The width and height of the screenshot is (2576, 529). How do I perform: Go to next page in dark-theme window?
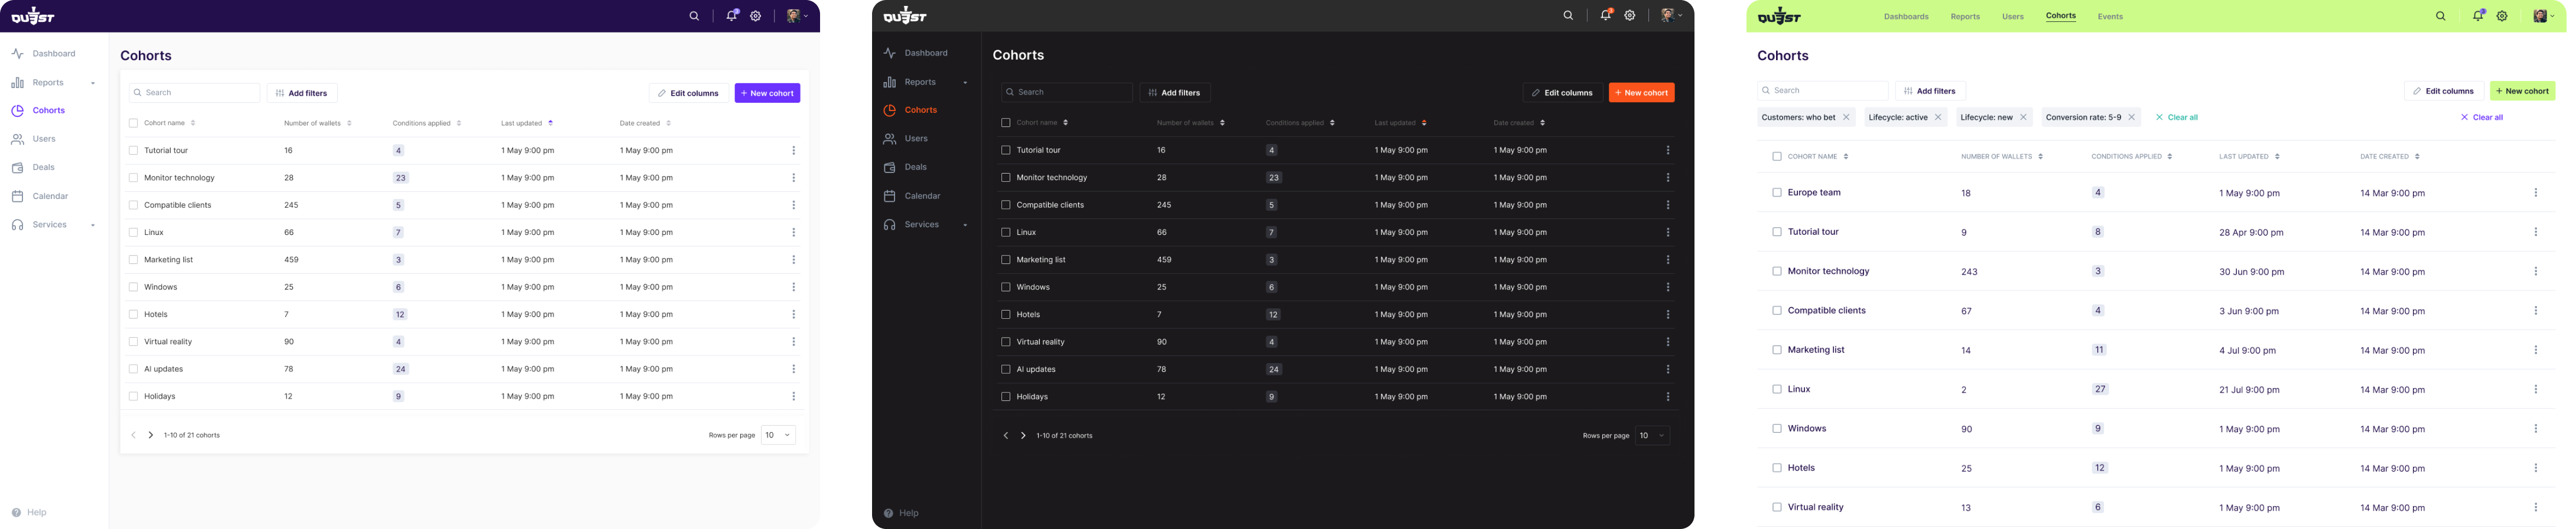pyautogui.click(x=1023, y=436)
